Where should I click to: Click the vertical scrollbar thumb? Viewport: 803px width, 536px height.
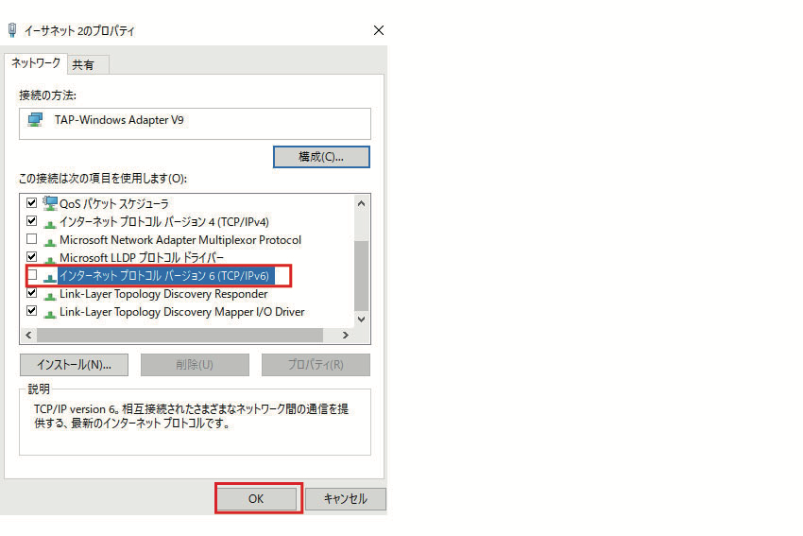pyautogui.click(x=361, y=276)
